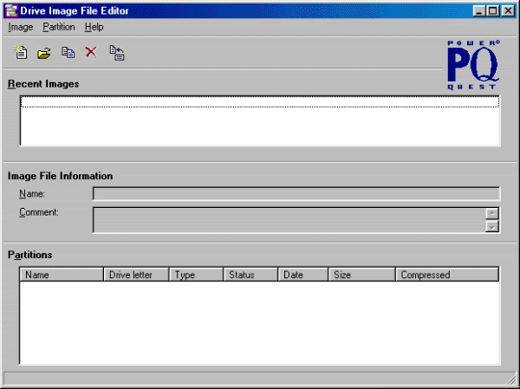Click Comment scrollbar up arrow
Viewport: 520px width, 389px height.
492,214
